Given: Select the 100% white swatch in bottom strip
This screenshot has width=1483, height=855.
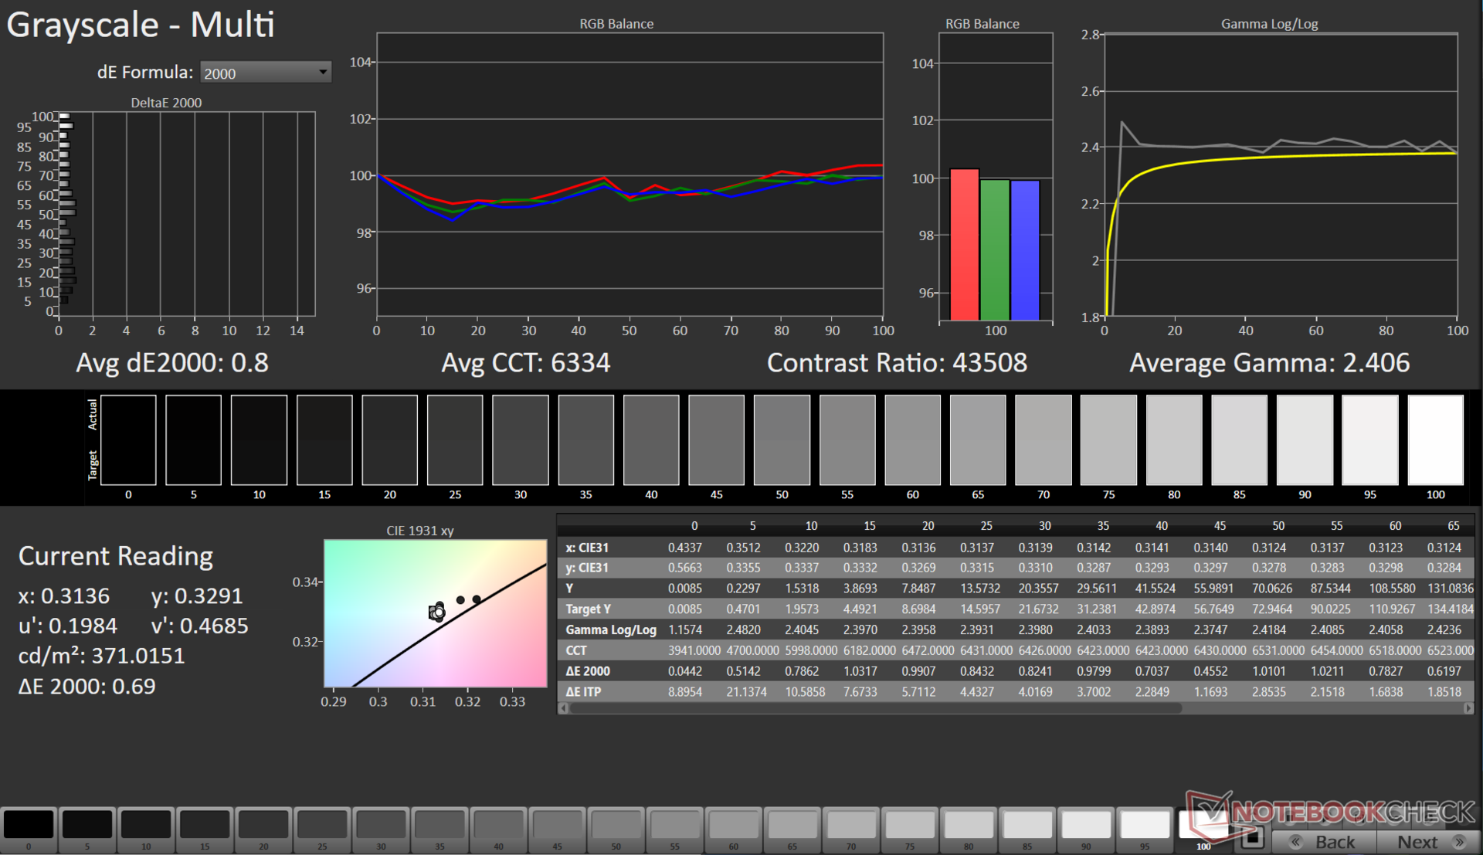Looking at the screenshot, I should click(1202, 825).
